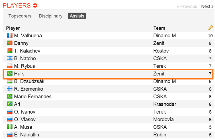
Task: Click the Finnish flag beside R. Eremenko
Action: pyautogui.click(x=10, y=89)
